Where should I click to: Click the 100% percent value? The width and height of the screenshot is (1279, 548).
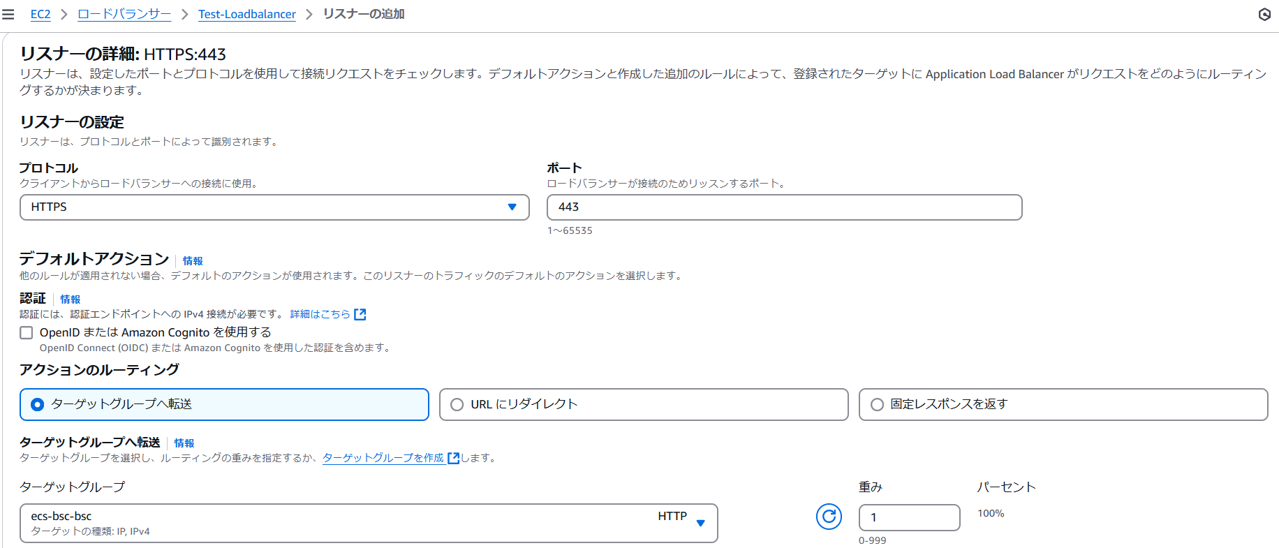tap(991, 513)
